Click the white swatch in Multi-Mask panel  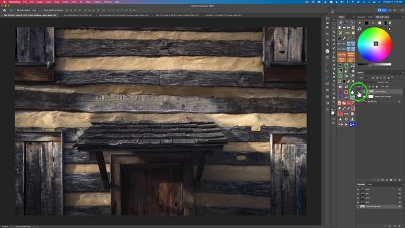[x=380, y=23]
